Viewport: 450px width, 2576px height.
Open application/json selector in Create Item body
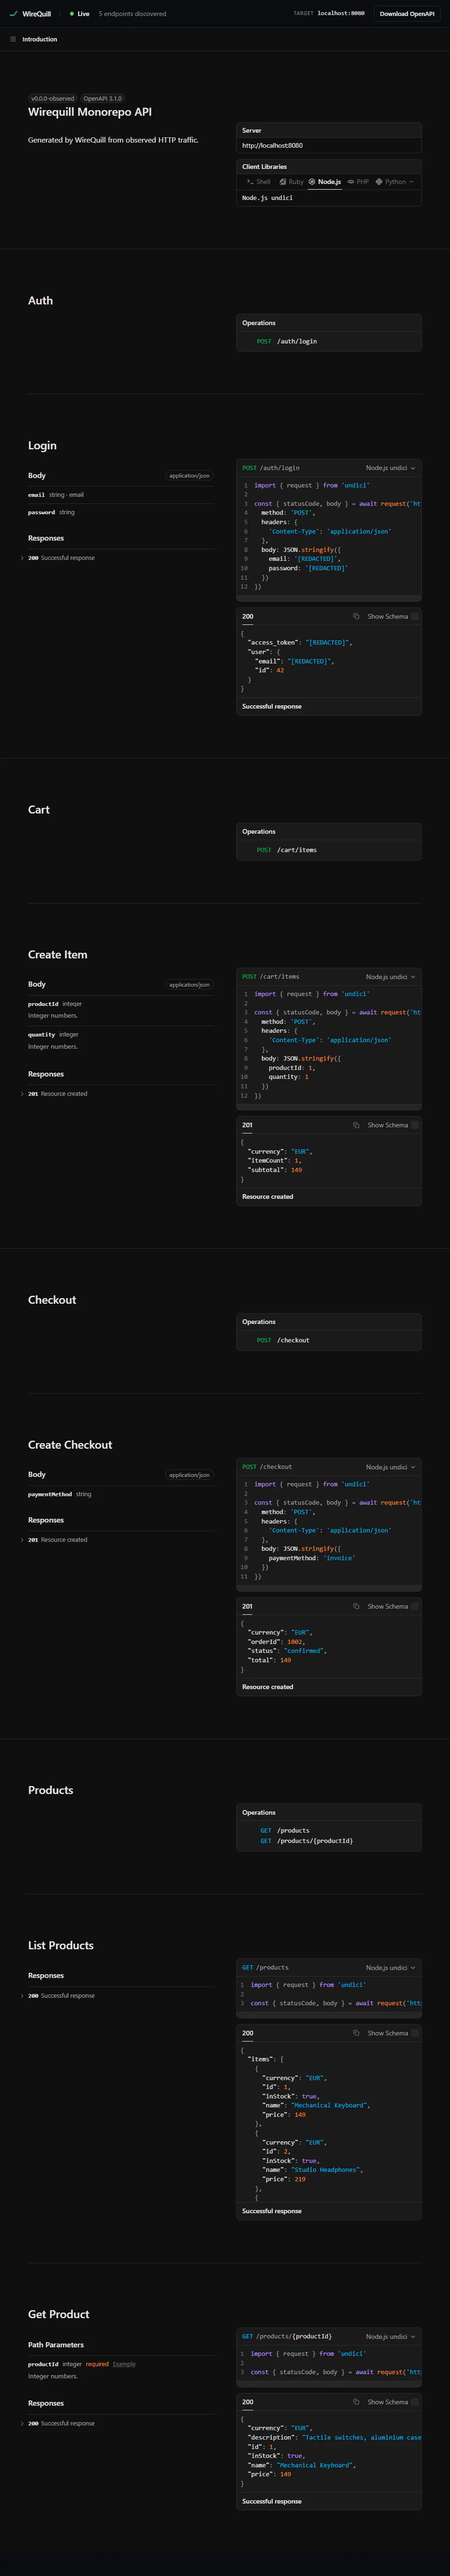tap(190, 985)
